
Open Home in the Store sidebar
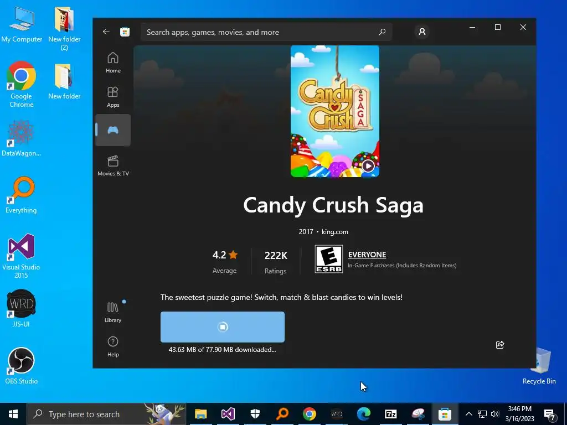113,63
